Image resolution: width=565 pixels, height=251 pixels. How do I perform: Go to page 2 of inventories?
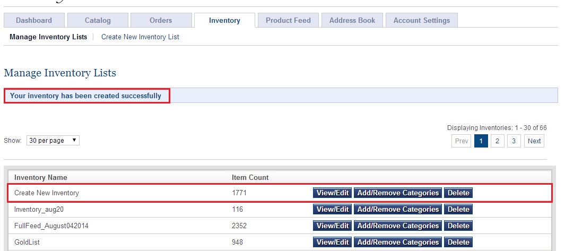tap(497, 141)
